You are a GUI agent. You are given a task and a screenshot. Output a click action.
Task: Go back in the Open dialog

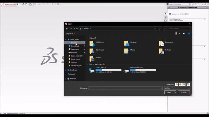67,29
